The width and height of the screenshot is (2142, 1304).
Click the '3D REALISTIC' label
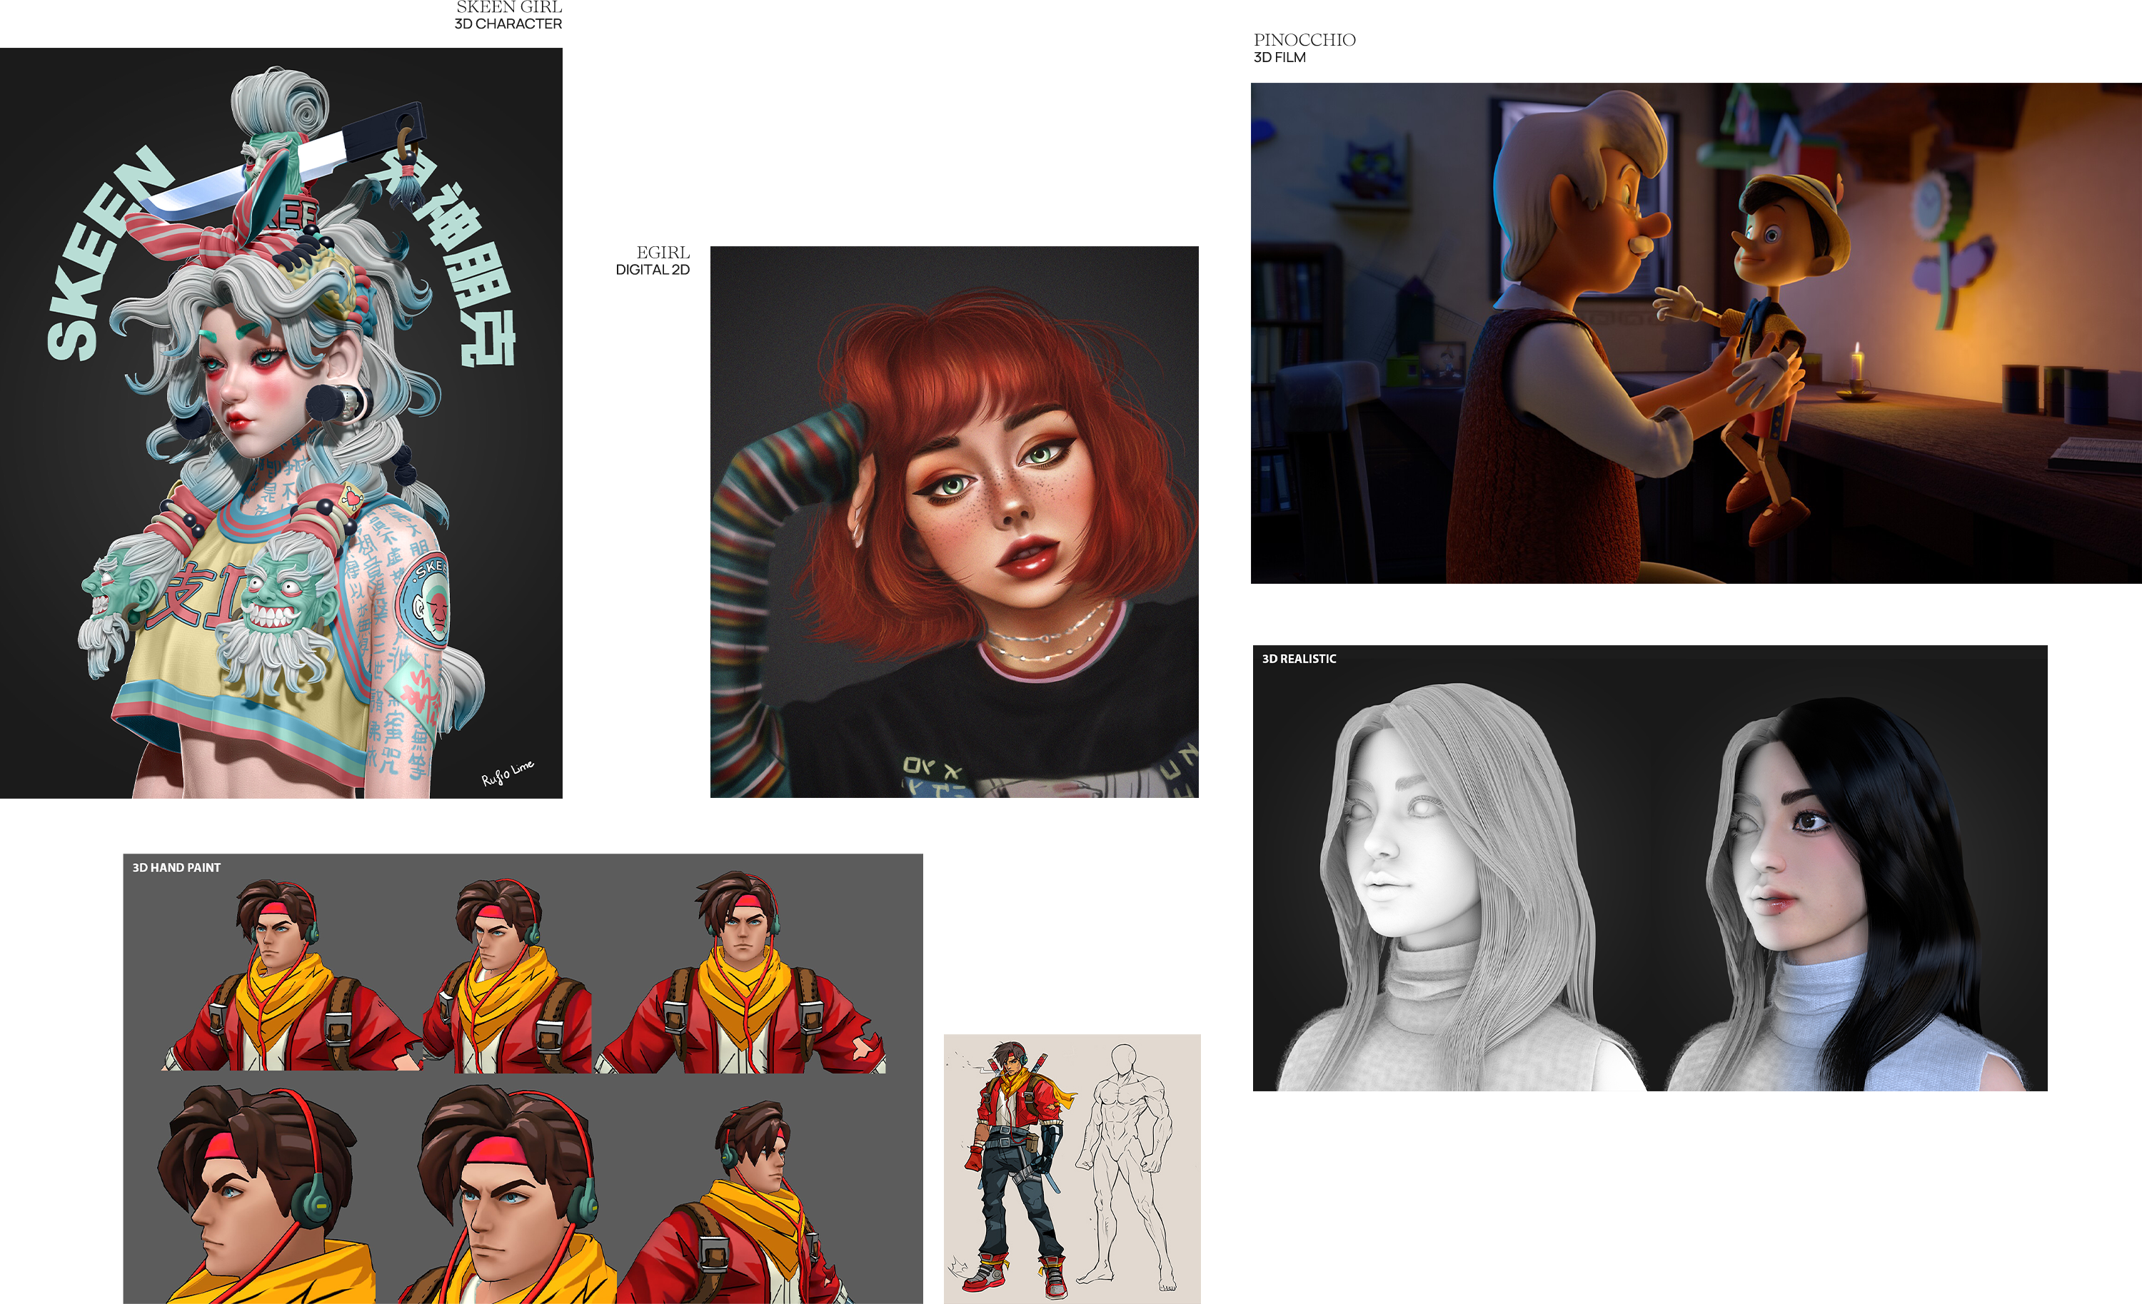[1299, 659]
